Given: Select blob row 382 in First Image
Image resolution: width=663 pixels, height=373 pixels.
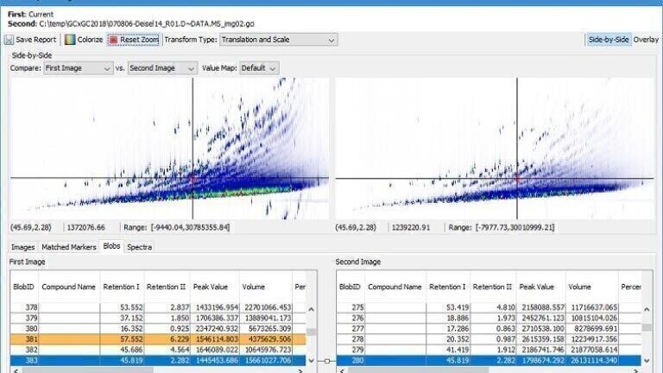Looking at the screenshot, I should pyautogui.click(x=158, y=350).
